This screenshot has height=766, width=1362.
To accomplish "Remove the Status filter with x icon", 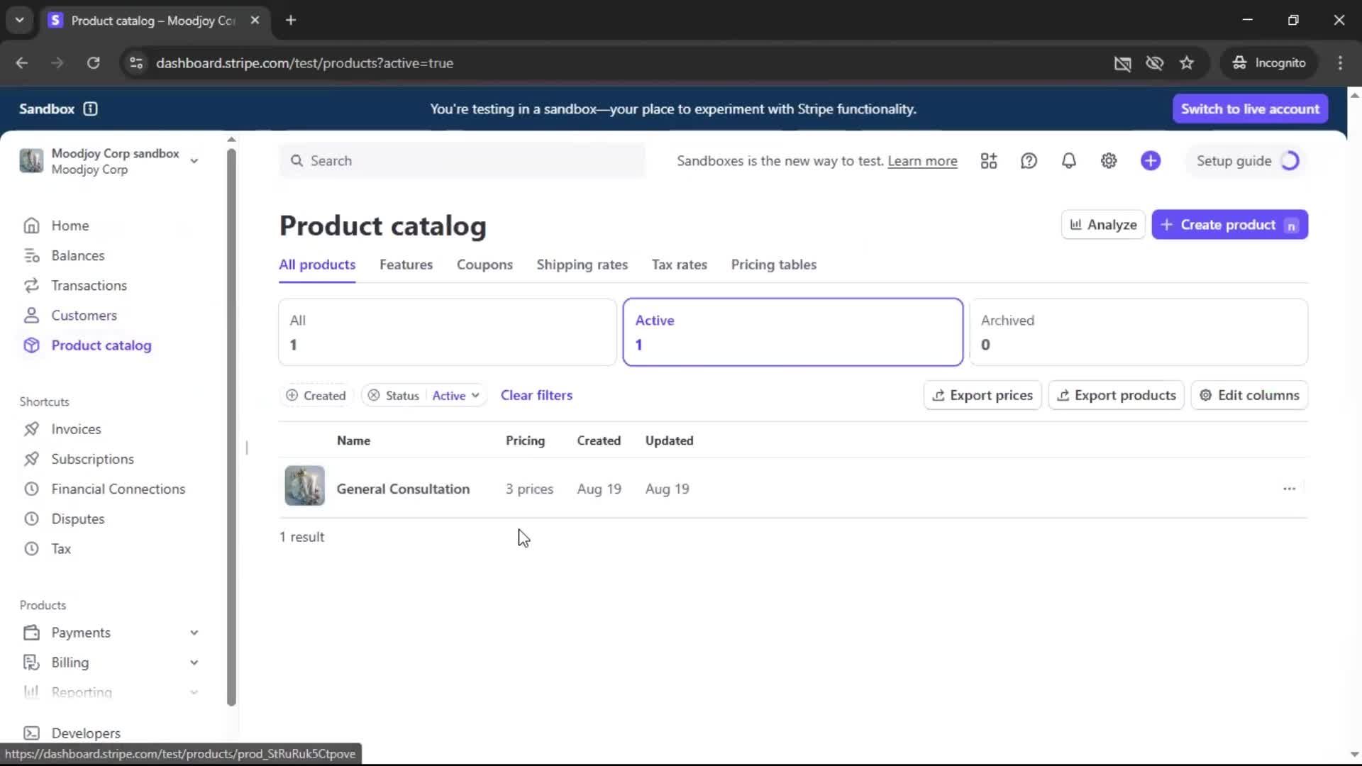I will coord(374,396).
